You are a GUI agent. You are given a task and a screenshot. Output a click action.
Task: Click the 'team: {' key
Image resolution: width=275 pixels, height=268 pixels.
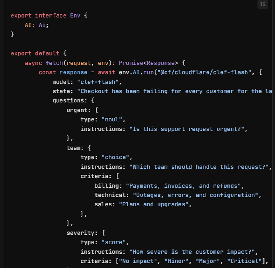point(79,148)
